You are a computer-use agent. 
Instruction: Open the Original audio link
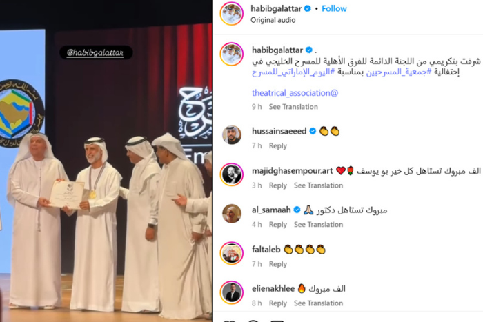[273, 20]
